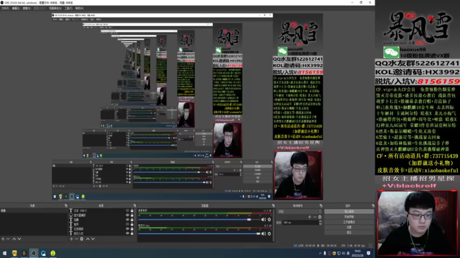Open the 帮助(H) menu
460x258 pixels.
click(x=79, y=8)
